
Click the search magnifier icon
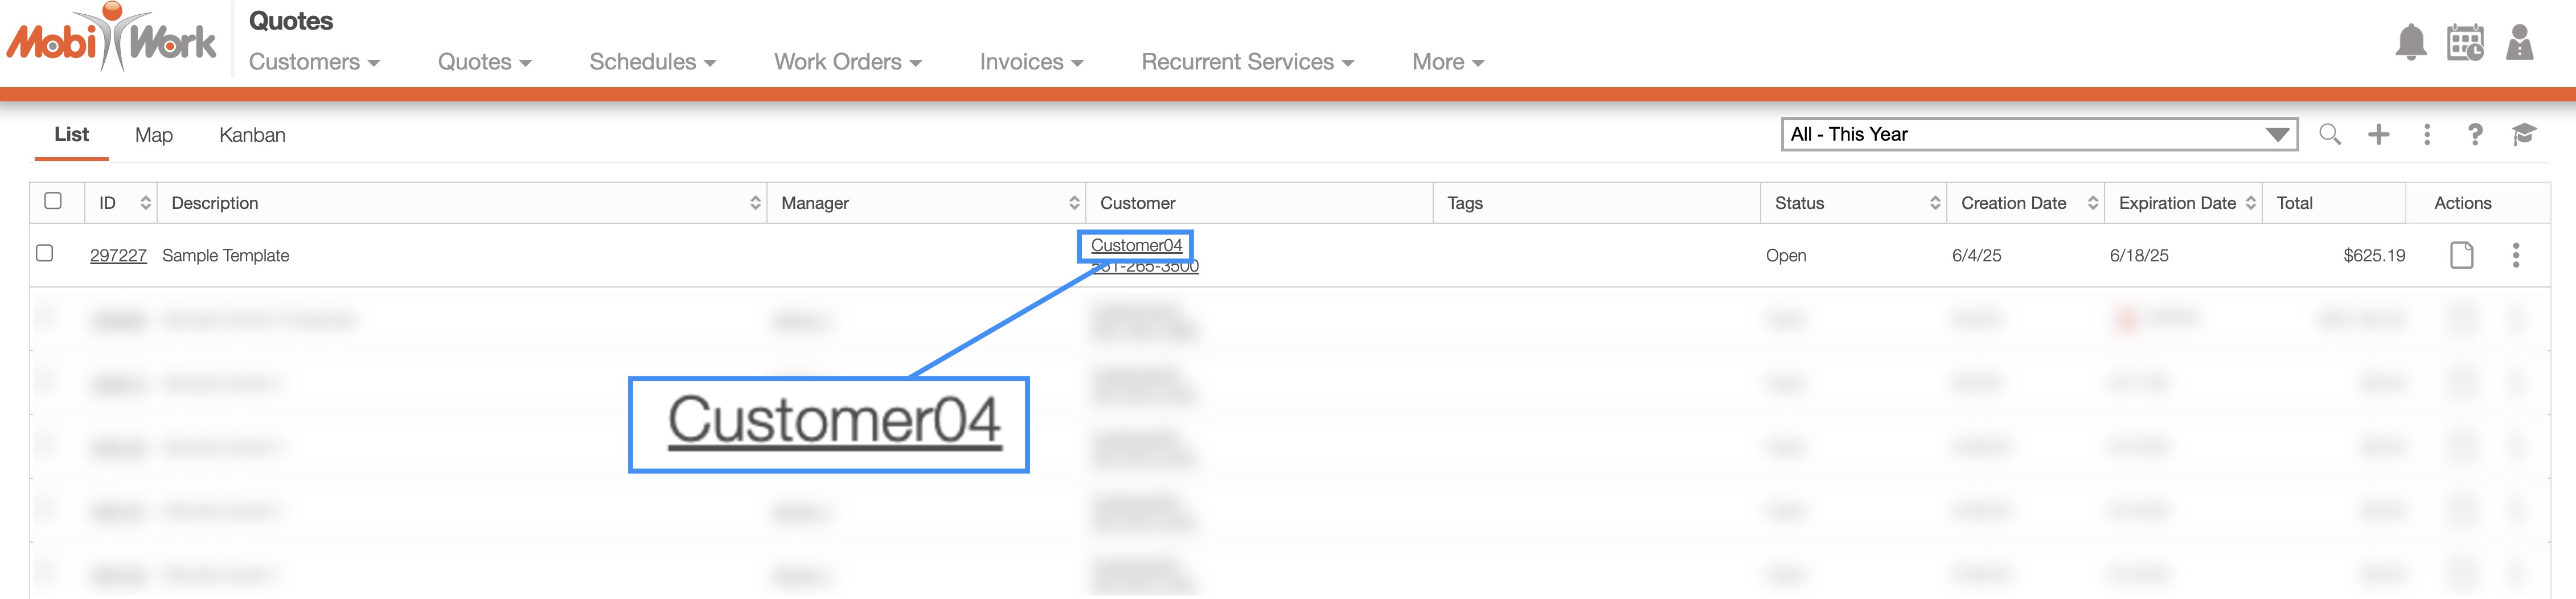pos(2329,134)
